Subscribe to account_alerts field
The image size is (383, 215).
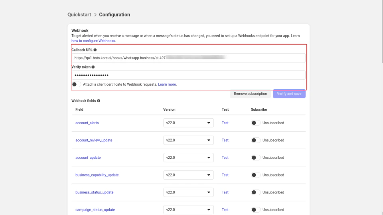click(256, 123)
